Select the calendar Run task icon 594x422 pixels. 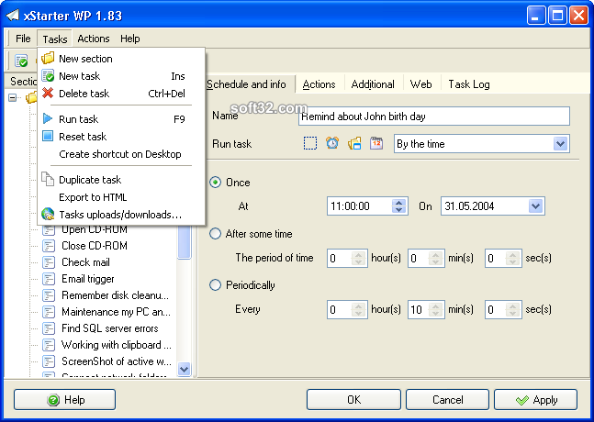point(376,143)
